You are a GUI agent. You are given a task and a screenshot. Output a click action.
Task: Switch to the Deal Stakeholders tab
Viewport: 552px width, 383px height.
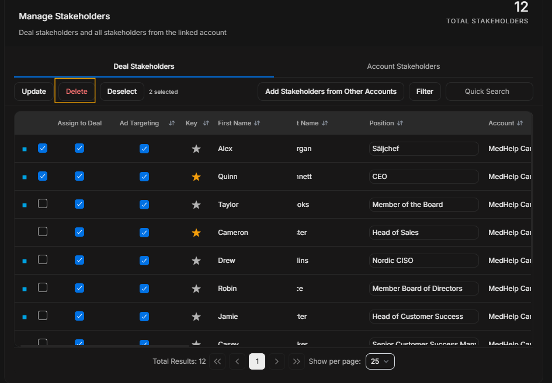tap(144, 66)
